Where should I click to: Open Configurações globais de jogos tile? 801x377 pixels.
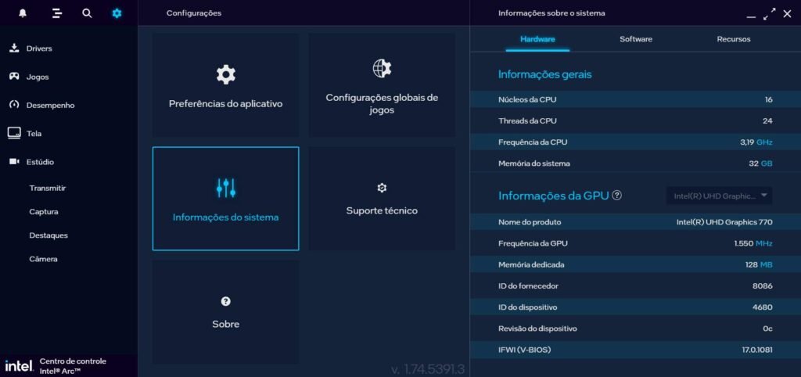(x=382, y=85)
